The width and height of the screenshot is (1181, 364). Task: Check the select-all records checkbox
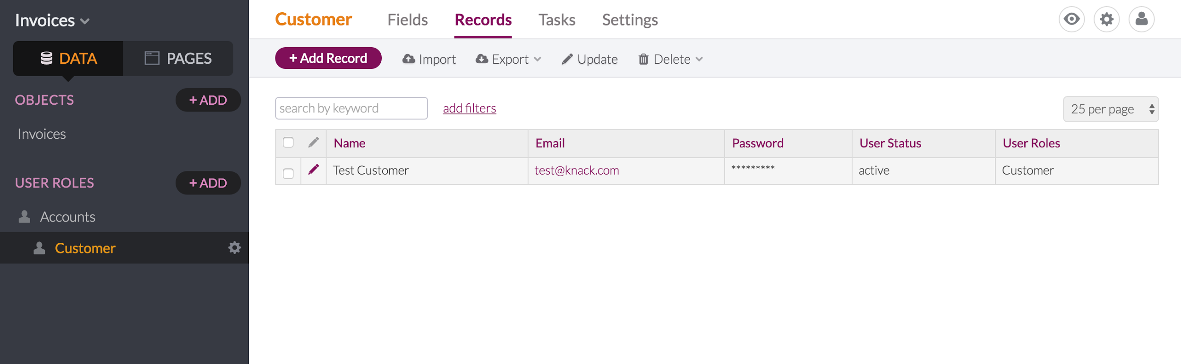point(288,143)
